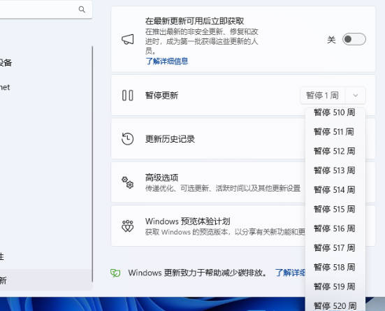Viewport: 385px width, 311px height.
Task: Click the pause bars icon beside 暂停更新
Action: (128, 95)
